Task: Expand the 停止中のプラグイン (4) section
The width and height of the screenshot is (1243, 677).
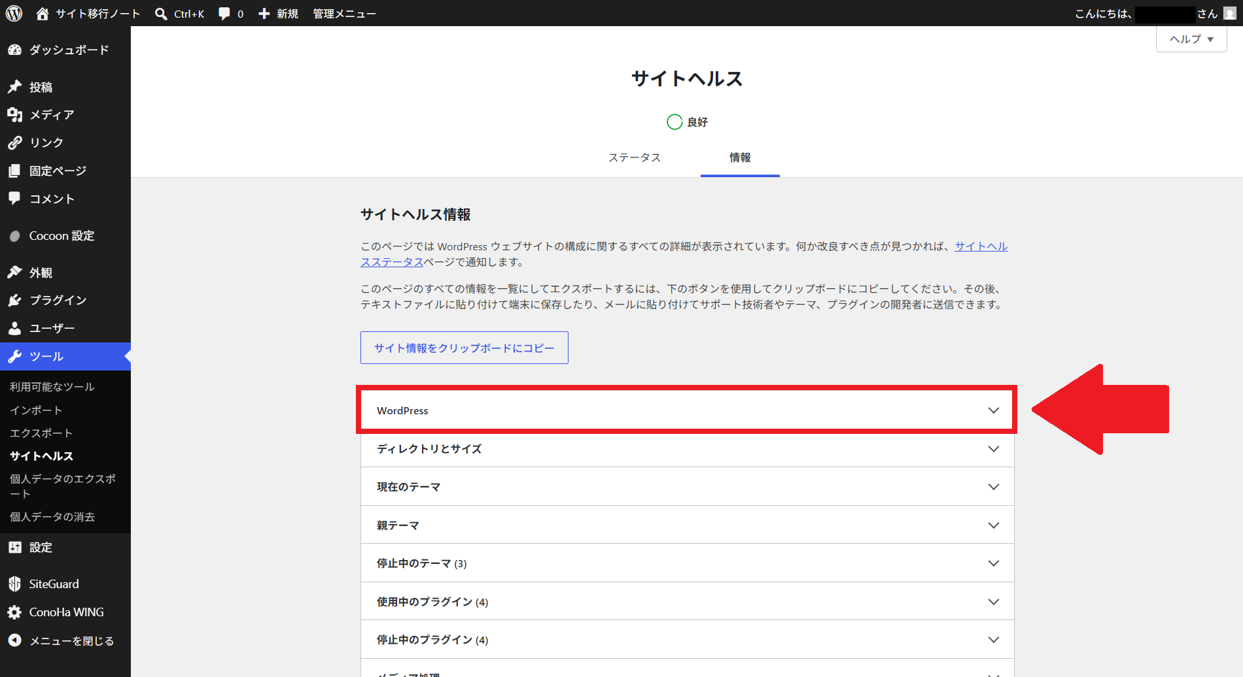Action: 687,639
